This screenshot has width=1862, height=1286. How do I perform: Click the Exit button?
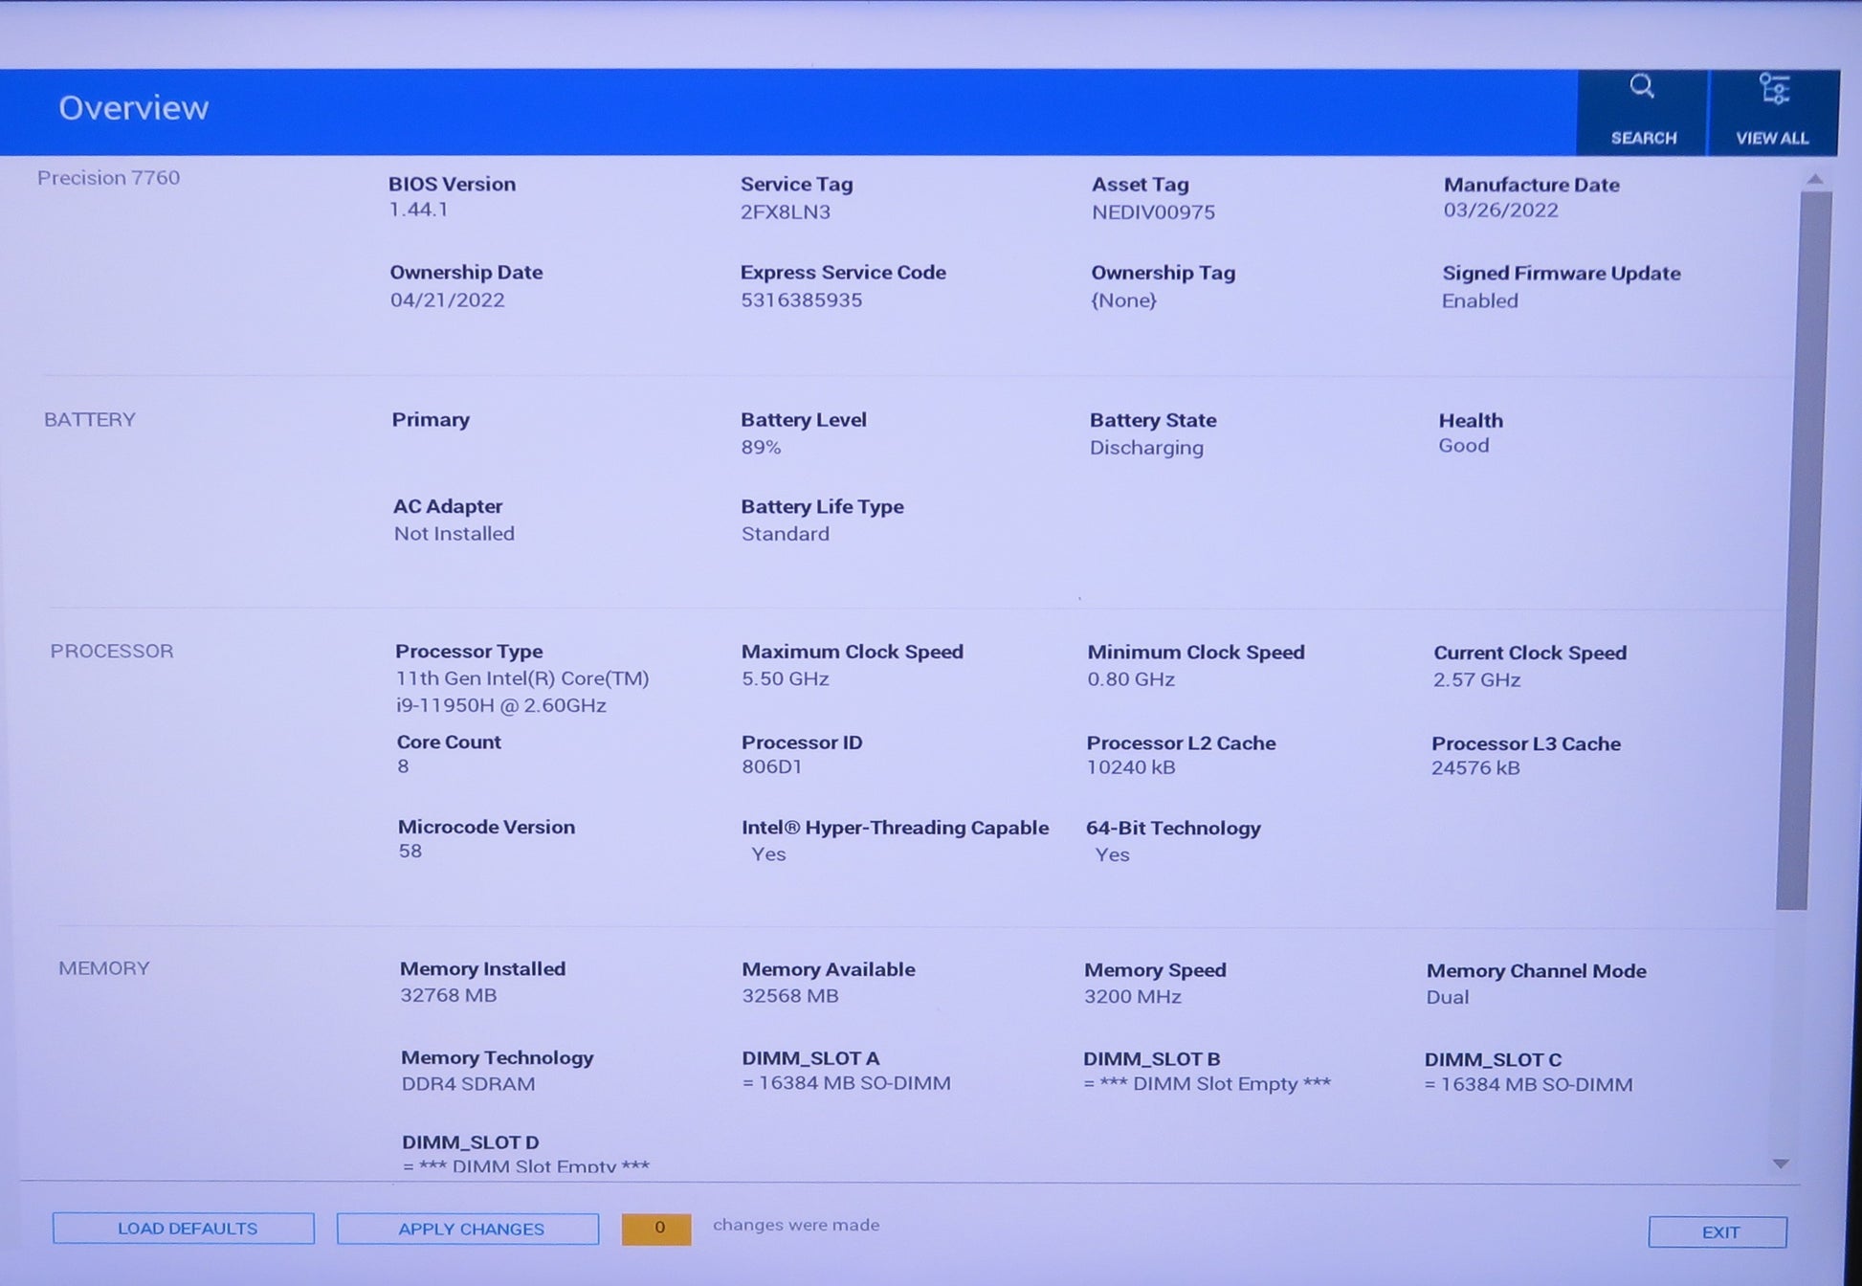tap(1718, 1232)
